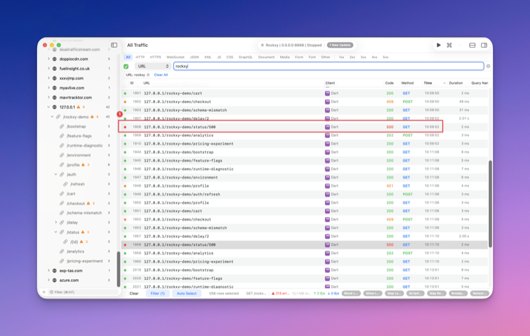Toggle the Filter (1) button
Screen dimensions: 530x336
[158, 294]
